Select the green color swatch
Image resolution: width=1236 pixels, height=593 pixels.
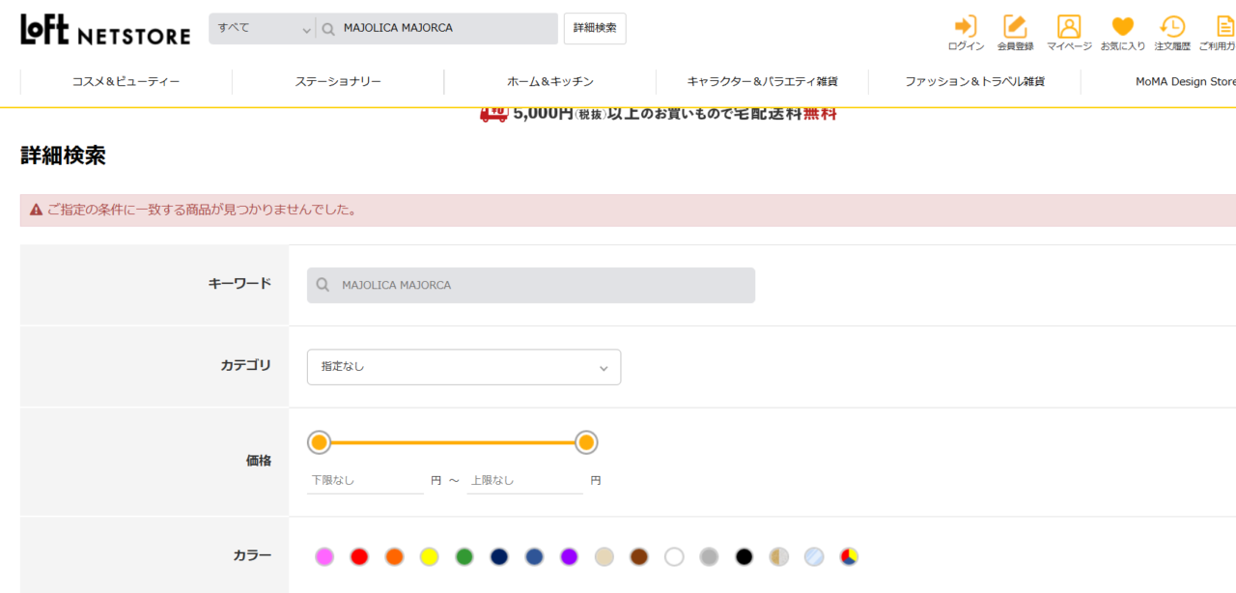464,556
